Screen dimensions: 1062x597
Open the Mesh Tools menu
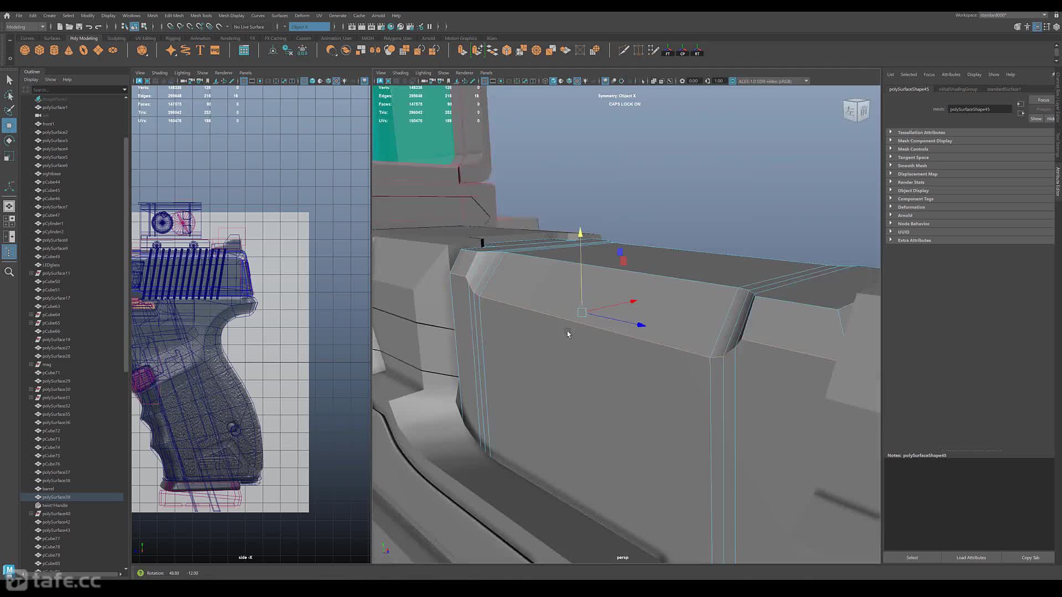pyautogui.click(x=201, y=15)
